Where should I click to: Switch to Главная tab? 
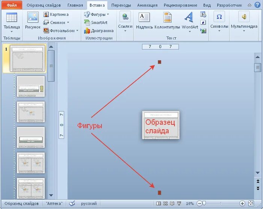click(x=75, y=5)
